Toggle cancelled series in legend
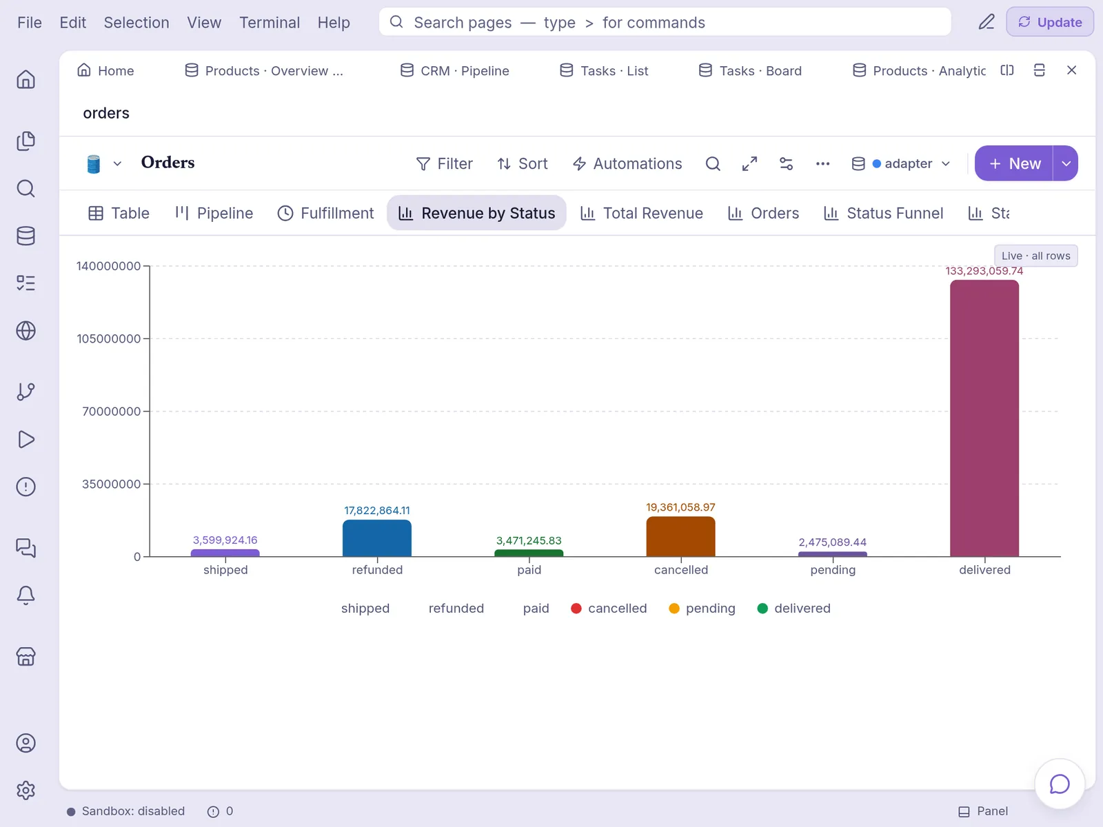This screenshot has height=827, width=1103. 609,609
